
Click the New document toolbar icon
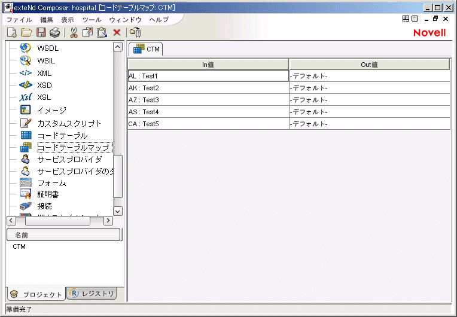[11, 32]
